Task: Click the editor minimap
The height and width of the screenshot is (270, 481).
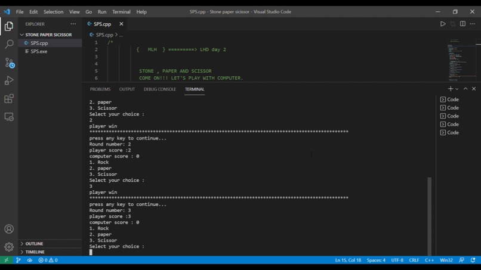Action: tap(461, 60)
